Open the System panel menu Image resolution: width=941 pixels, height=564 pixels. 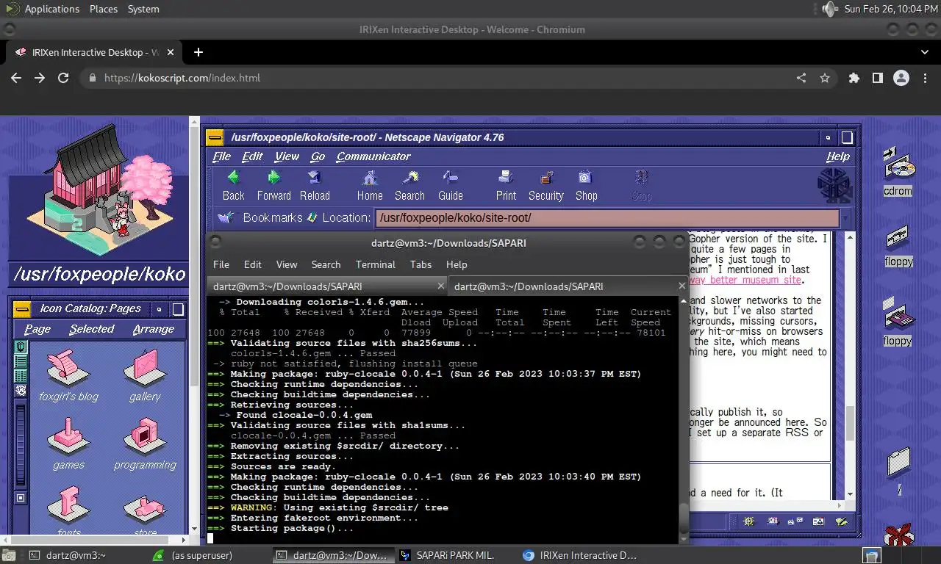[x=143, y=9]
